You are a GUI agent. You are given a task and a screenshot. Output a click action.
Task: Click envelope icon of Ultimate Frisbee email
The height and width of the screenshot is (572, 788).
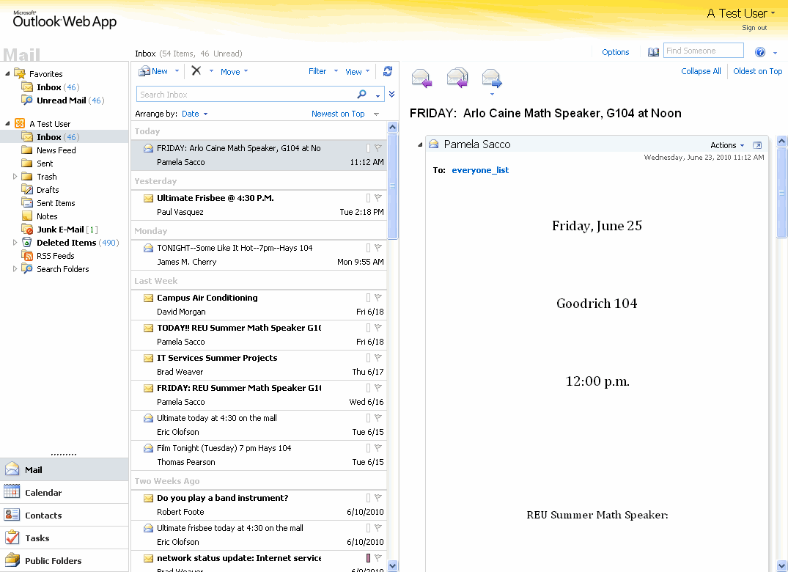[148, 198]
